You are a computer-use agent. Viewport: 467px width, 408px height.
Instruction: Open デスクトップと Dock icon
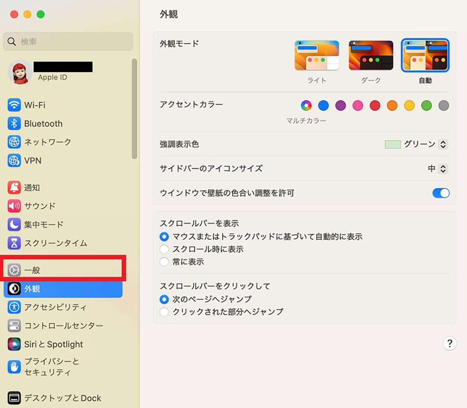coord(14,398)
